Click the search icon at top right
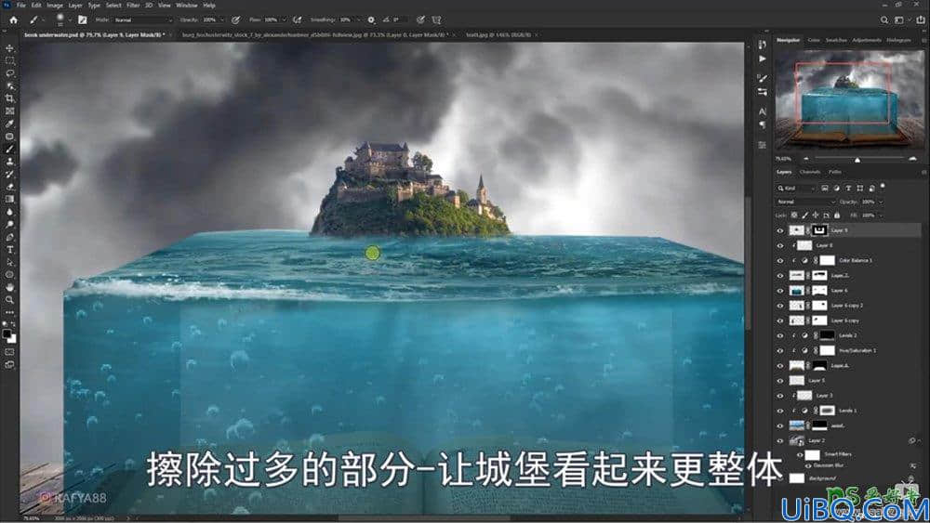The width and height of the screenshot is (930, 523). [884, 20]
